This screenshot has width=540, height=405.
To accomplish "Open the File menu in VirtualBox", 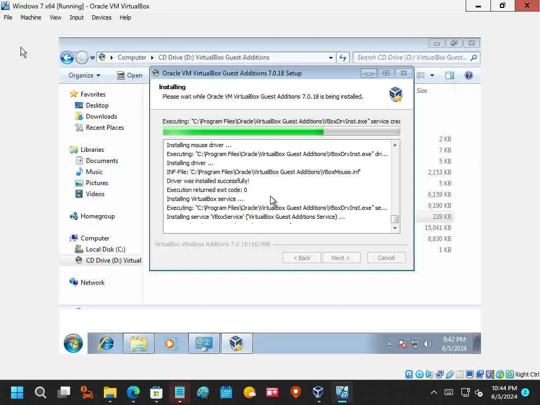I will tap(8, 17).
